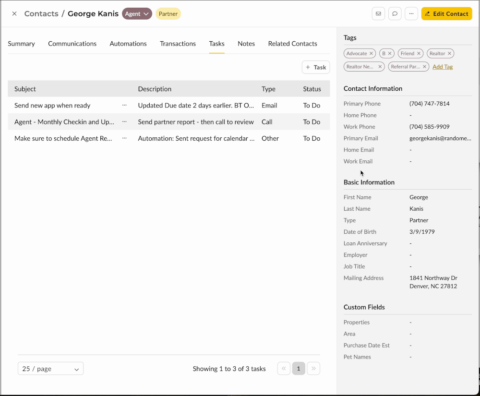The width and height of the screenshot is (480, 396).
Task: Click the Add Tag link
Action: point(442,67)
